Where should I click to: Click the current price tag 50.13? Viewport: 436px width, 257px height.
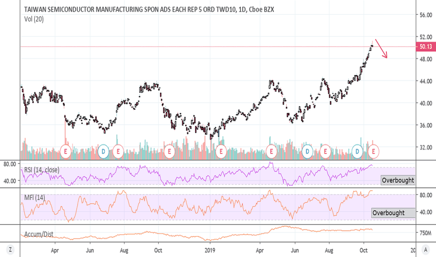426,46
